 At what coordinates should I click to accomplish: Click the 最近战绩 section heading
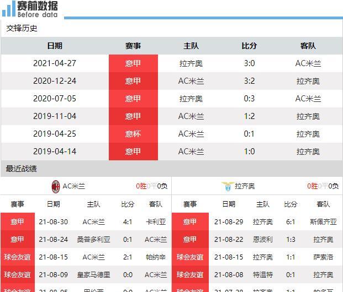pos(21,169)
